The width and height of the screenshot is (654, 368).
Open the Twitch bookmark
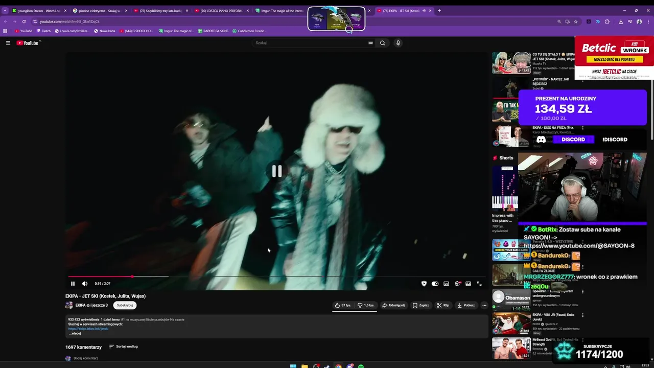44,31
